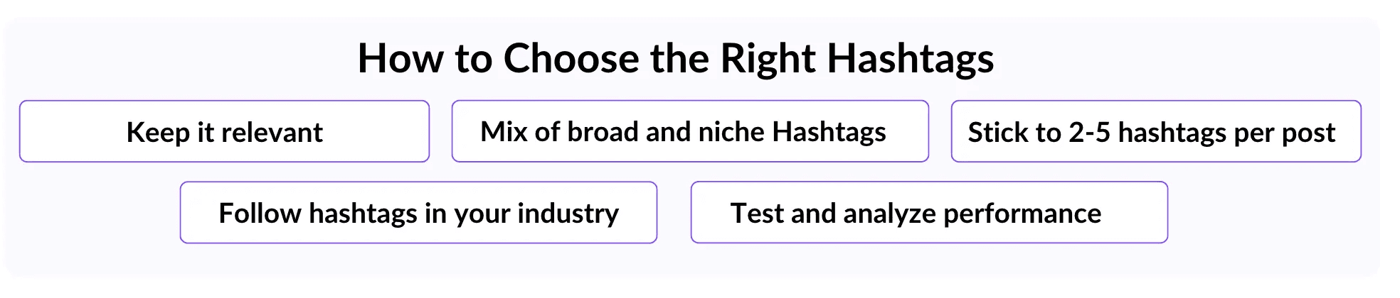1400x298 pixels.
Task: Click the word 'broad' in the Mix box
Action: tap(603, 132)
